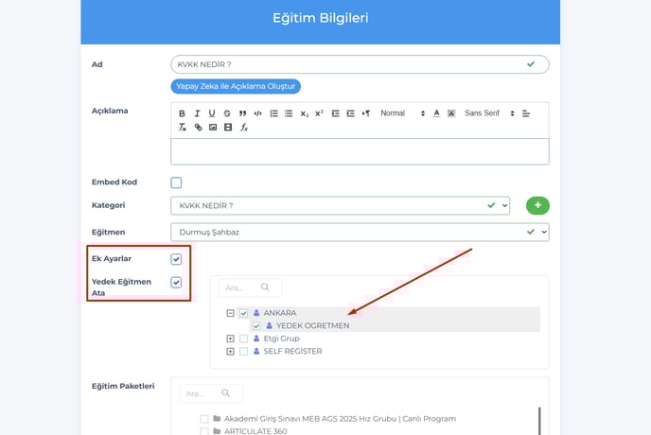Image resolution: width=651 pixels, height=435 pixels.
Task: Enable the Embed Kod checkbox
Action: (x=176, y=183)
